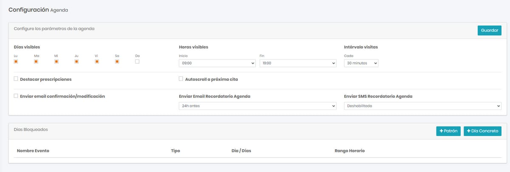Image resolution: width=510 pixels, height=172 pixels.
Task: Open Enviar Email Recordatorio Agenda dropdown
Action: [x=258, y=106]
